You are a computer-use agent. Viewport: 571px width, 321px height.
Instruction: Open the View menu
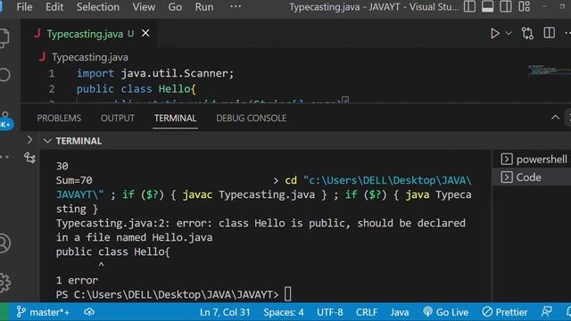[144, 7]
